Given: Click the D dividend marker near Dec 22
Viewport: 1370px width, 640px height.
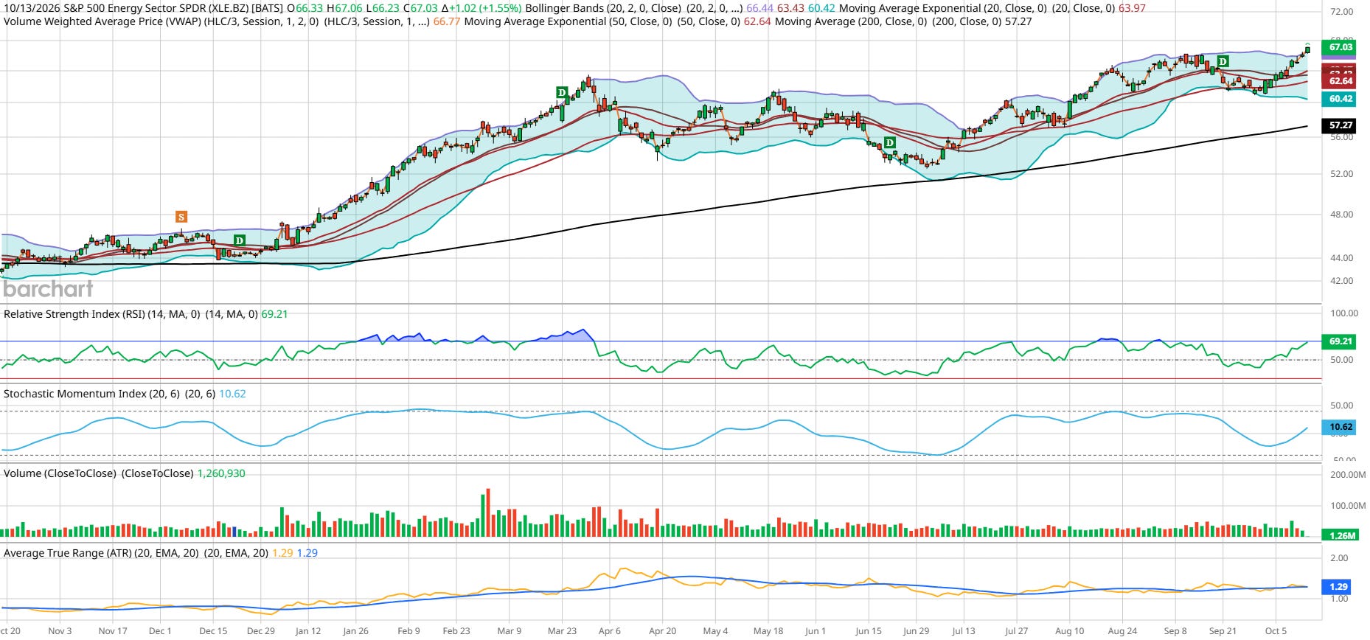Looking at the screenshot, I should click(x=239, y=240).
